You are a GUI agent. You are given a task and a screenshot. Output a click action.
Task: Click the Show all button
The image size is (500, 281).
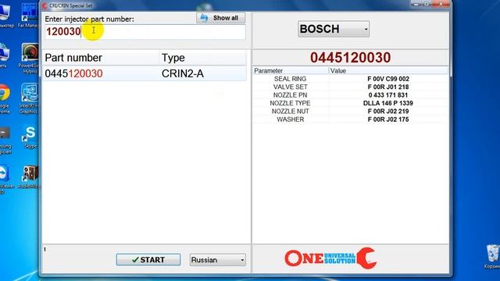click(220, 18)
